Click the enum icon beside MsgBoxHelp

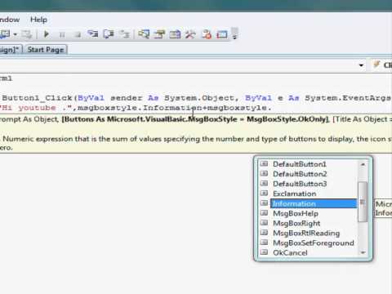(x=264, y=213)
